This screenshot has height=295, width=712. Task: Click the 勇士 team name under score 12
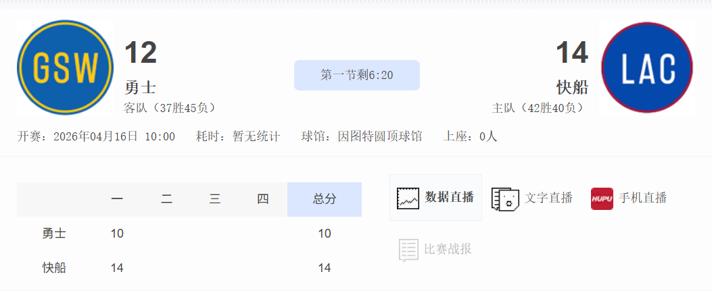140,86
